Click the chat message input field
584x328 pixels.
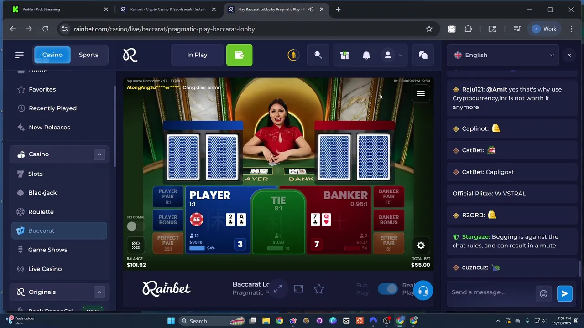coord(490,292)
